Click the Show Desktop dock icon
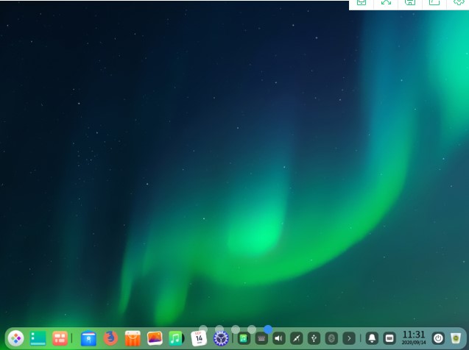Screen dimensions: 469x350 [x=38, y=338]
